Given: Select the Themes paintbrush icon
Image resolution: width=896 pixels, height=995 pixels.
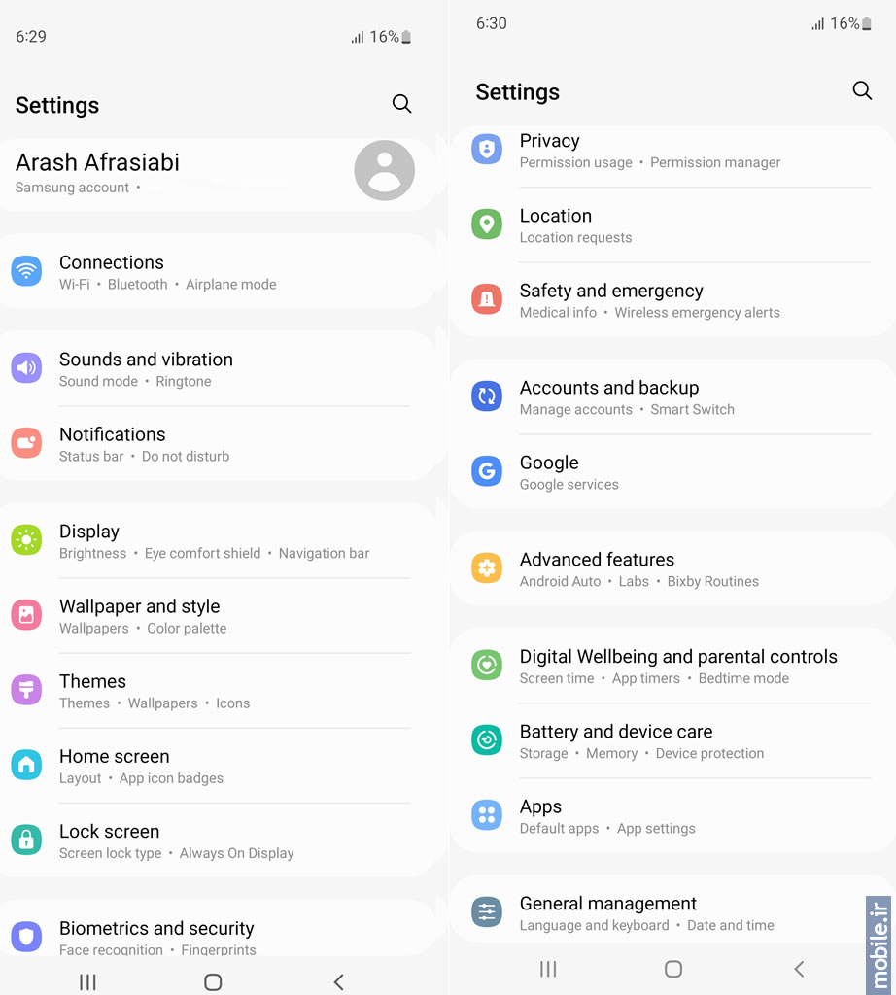Looking at the screenshot, I should [x=26, y=690].
